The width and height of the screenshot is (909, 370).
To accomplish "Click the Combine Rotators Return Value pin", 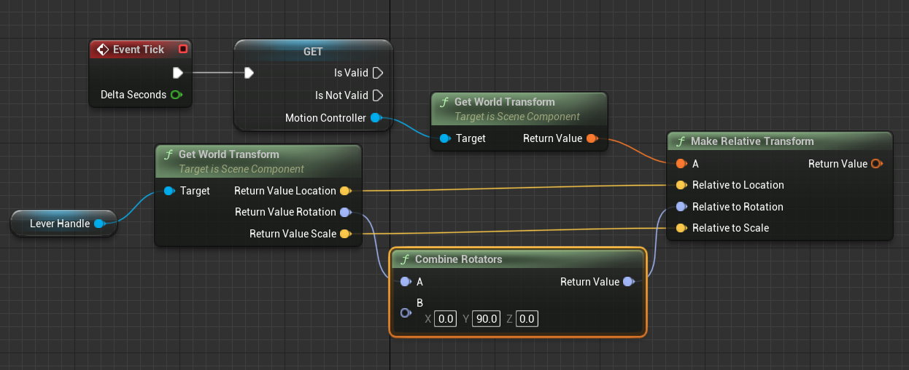I will (628, 282).
